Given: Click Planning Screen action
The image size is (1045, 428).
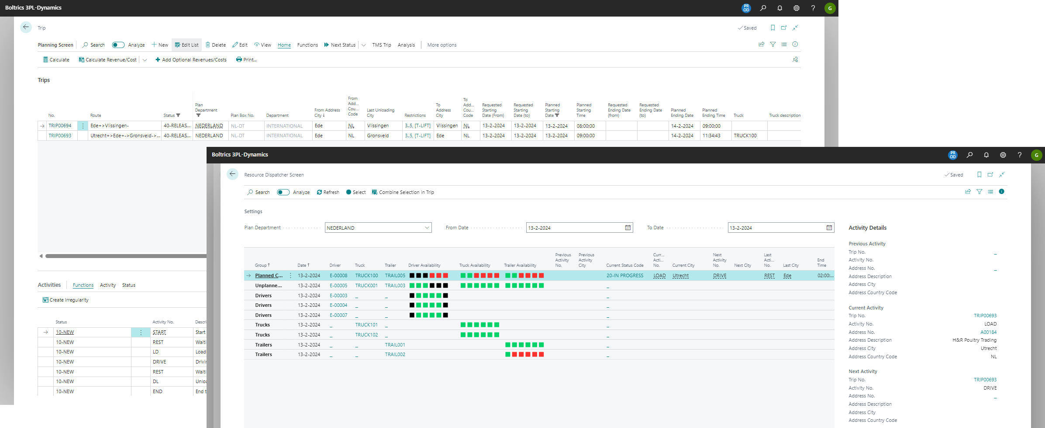Looking at the screenshot, I should coord(55,45).
